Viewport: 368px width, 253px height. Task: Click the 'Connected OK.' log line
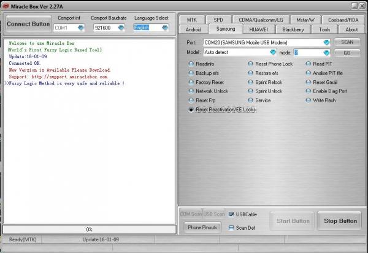(x=25, y=63)
